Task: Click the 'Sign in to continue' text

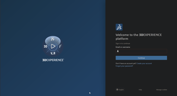Action: [x=123, y=44]
